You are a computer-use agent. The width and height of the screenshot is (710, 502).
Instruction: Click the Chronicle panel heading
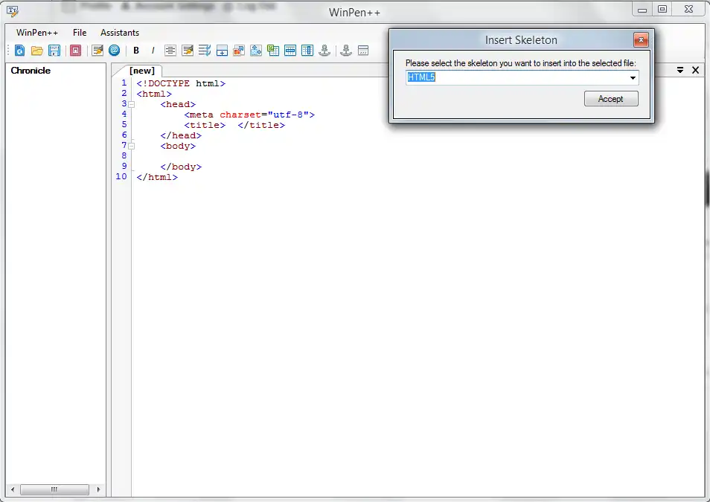click(x=31, y=71)
